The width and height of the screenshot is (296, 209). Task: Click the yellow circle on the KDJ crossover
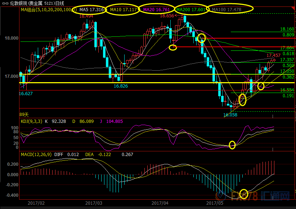point(232,145)
